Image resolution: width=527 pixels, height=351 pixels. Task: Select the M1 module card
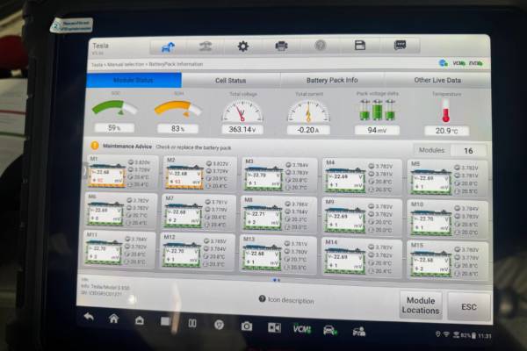click(120, 174)
